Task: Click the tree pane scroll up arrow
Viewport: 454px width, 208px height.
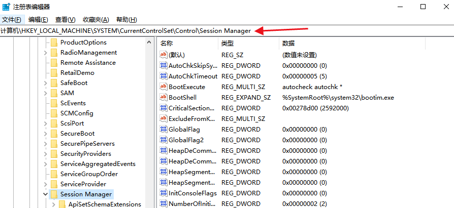Action: (149, 43)
